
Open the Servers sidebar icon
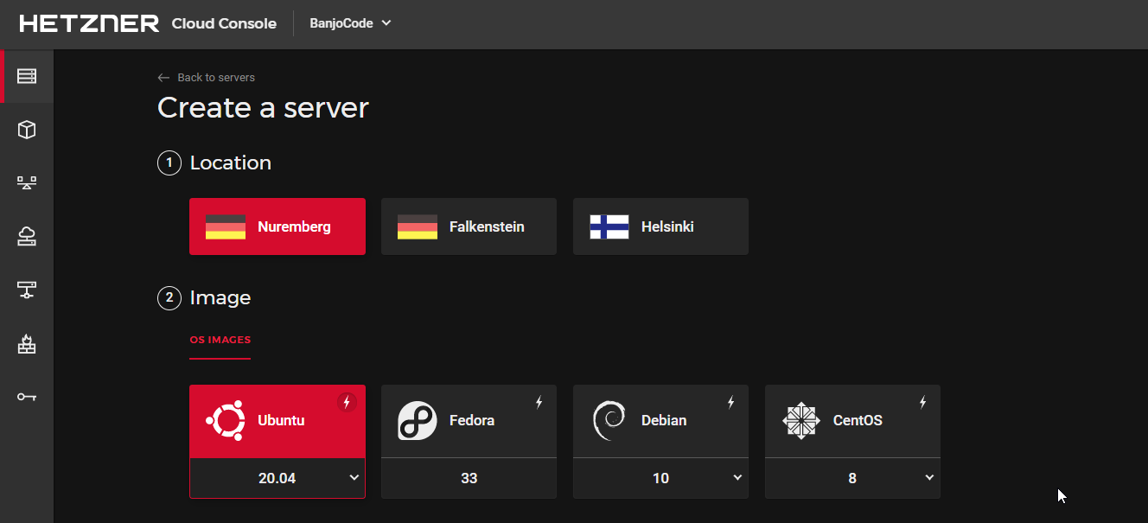(x=27, y=76)
